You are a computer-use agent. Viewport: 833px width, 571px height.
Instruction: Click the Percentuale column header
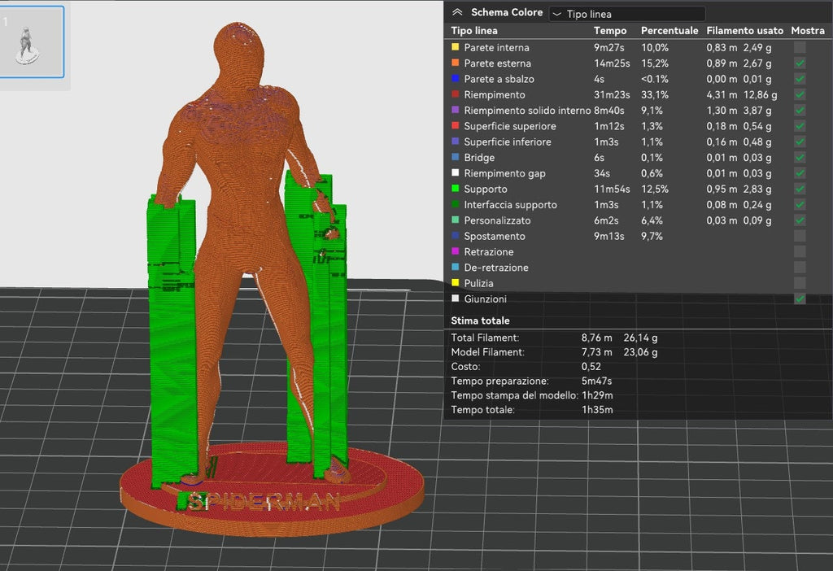click(x=669, y=31)
